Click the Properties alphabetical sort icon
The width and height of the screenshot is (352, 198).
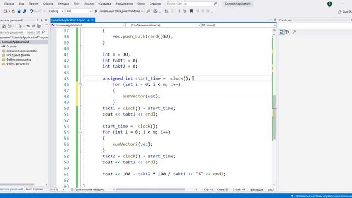(287, 32)
